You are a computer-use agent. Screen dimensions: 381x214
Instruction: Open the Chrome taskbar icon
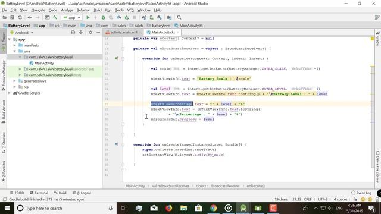point(213,208)
